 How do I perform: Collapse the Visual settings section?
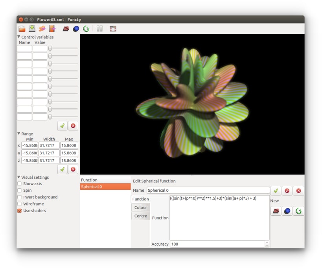[19, 177]
